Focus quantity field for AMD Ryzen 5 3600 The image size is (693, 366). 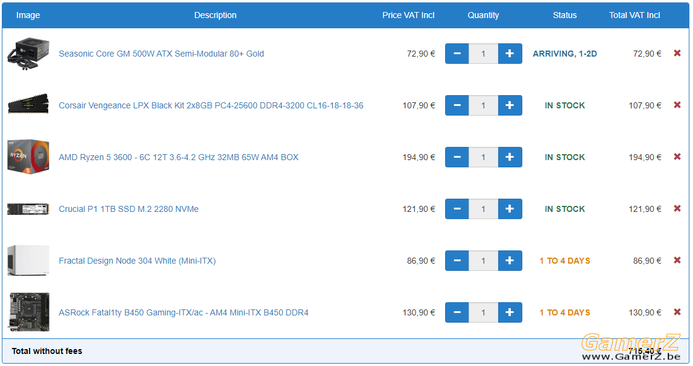[x=484, y=157]
